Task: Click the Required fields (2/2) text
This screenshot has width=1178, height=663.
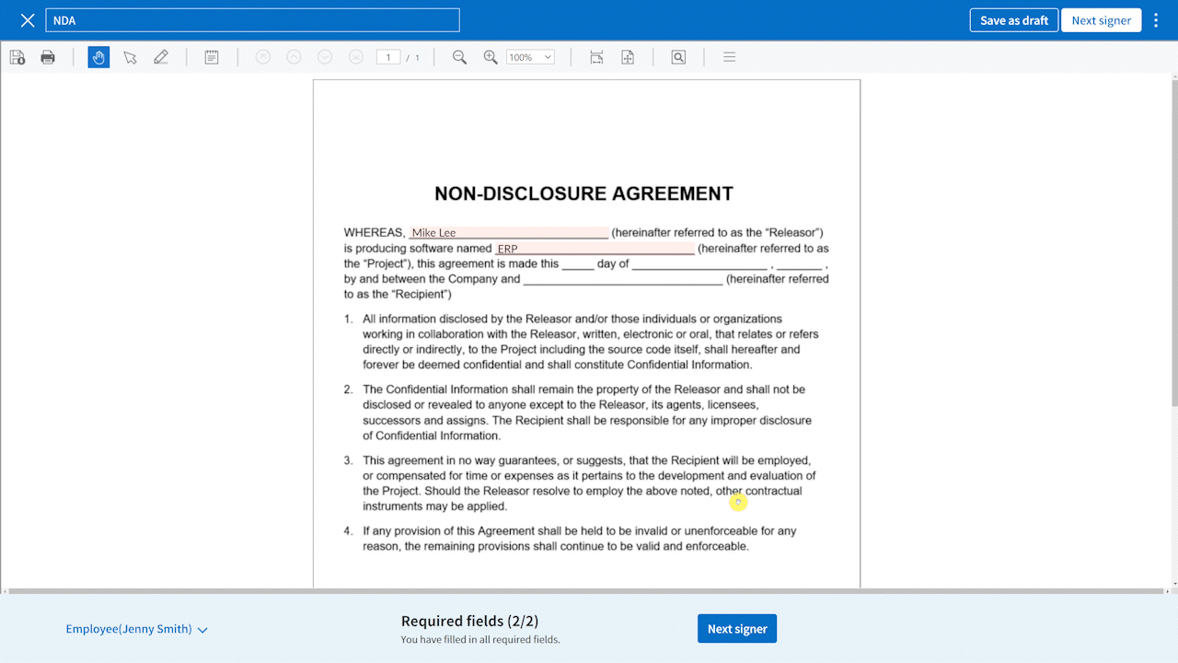Action: pos(470,621)
